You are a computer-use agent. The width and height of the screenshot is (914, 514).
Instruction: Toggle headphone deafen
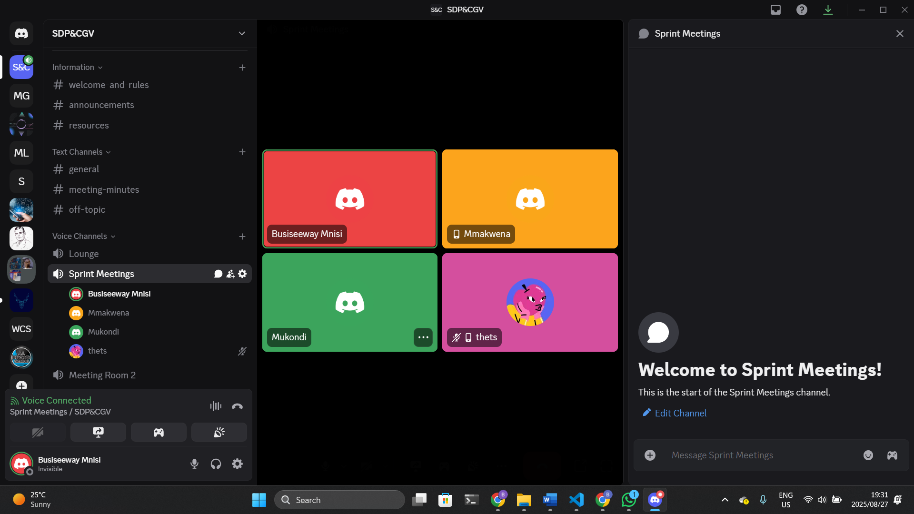pos(216,464)
